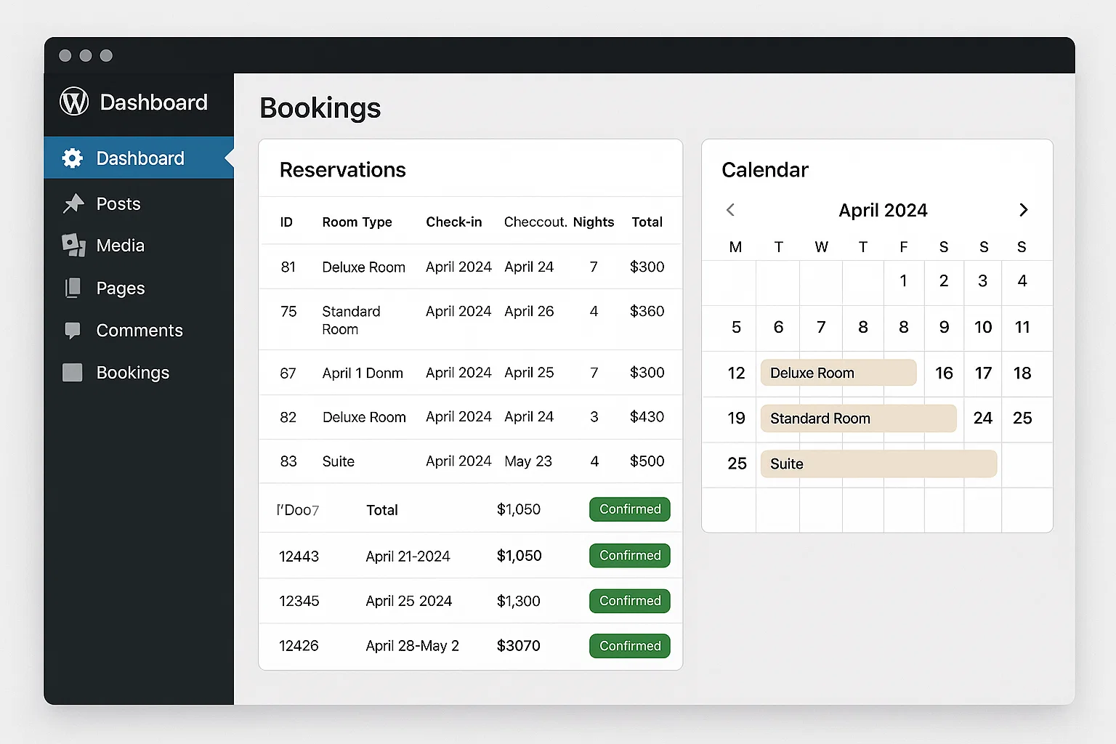
Task: Select the Deluxe Room calendar event
Action: click(x=838, y=373)
